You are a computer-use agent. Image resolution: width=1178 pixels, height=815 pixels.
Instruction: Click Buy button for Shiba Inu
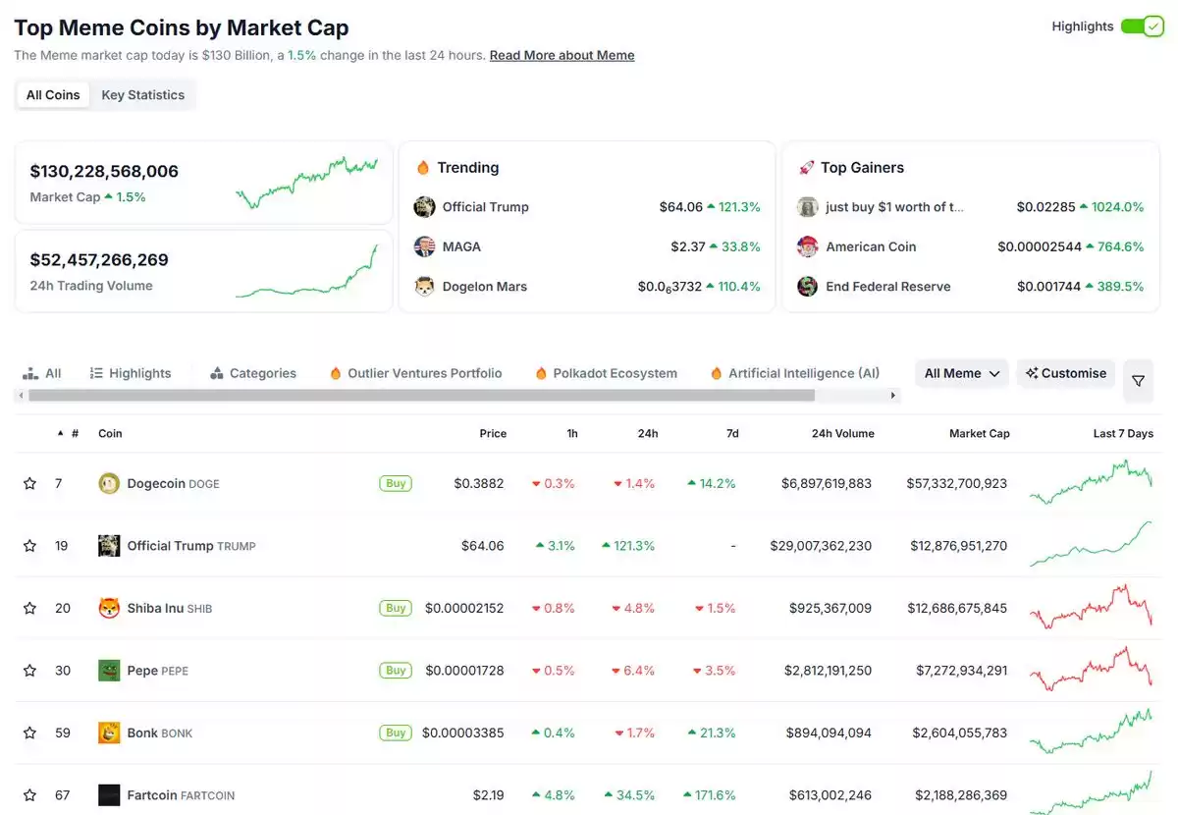click(396, 608)
